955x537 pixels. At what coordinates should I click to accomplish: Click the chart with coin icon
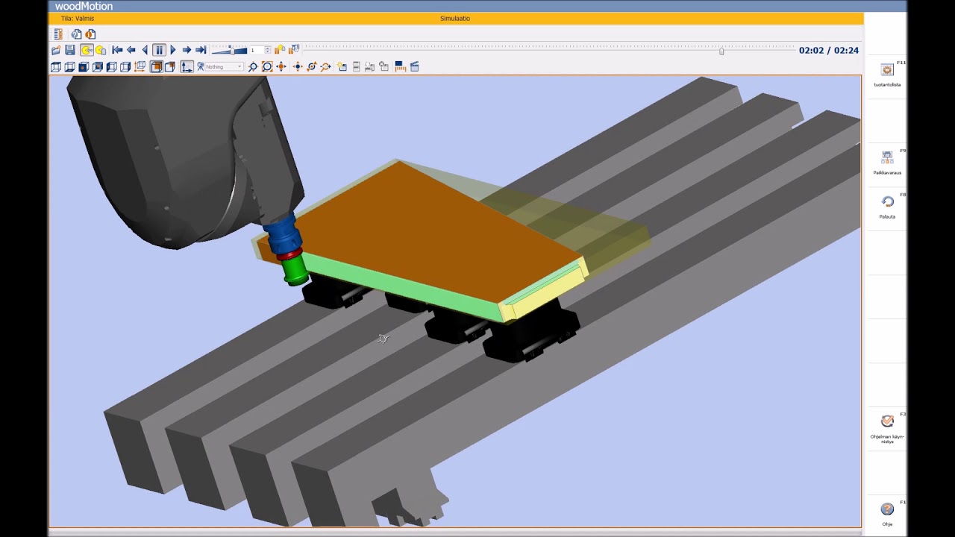point(280,50)
